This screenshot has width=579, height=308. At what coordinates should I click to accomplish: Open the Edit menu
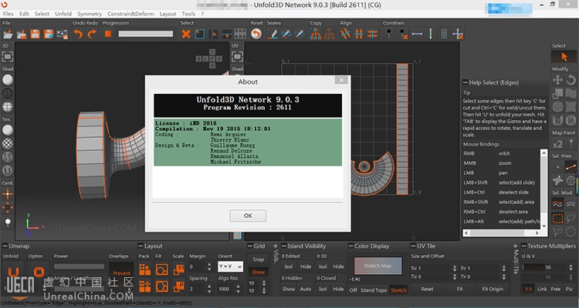pyautogui.click(x=24, y=14)
